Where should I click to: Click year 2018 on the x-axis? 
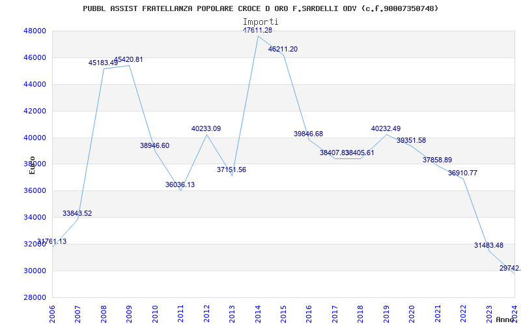361,314
